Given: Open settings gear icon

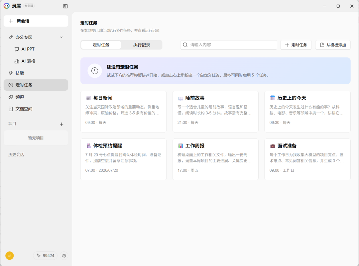Looking at the screenshot, I should pyautogui.click(x=64, y=256).
